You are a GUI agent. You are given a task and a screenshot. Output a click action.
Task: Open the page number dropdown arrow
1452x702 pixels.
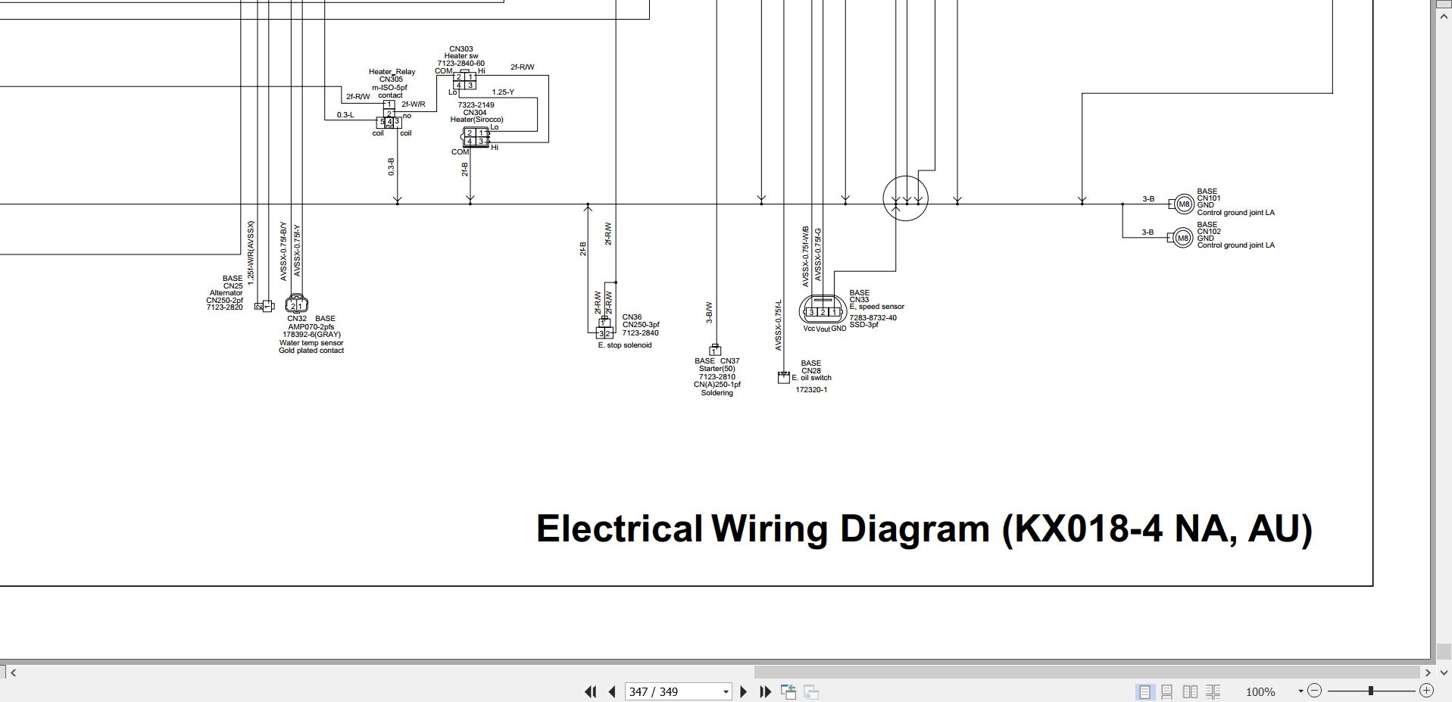pyautogui.click(x=726, y=691)
